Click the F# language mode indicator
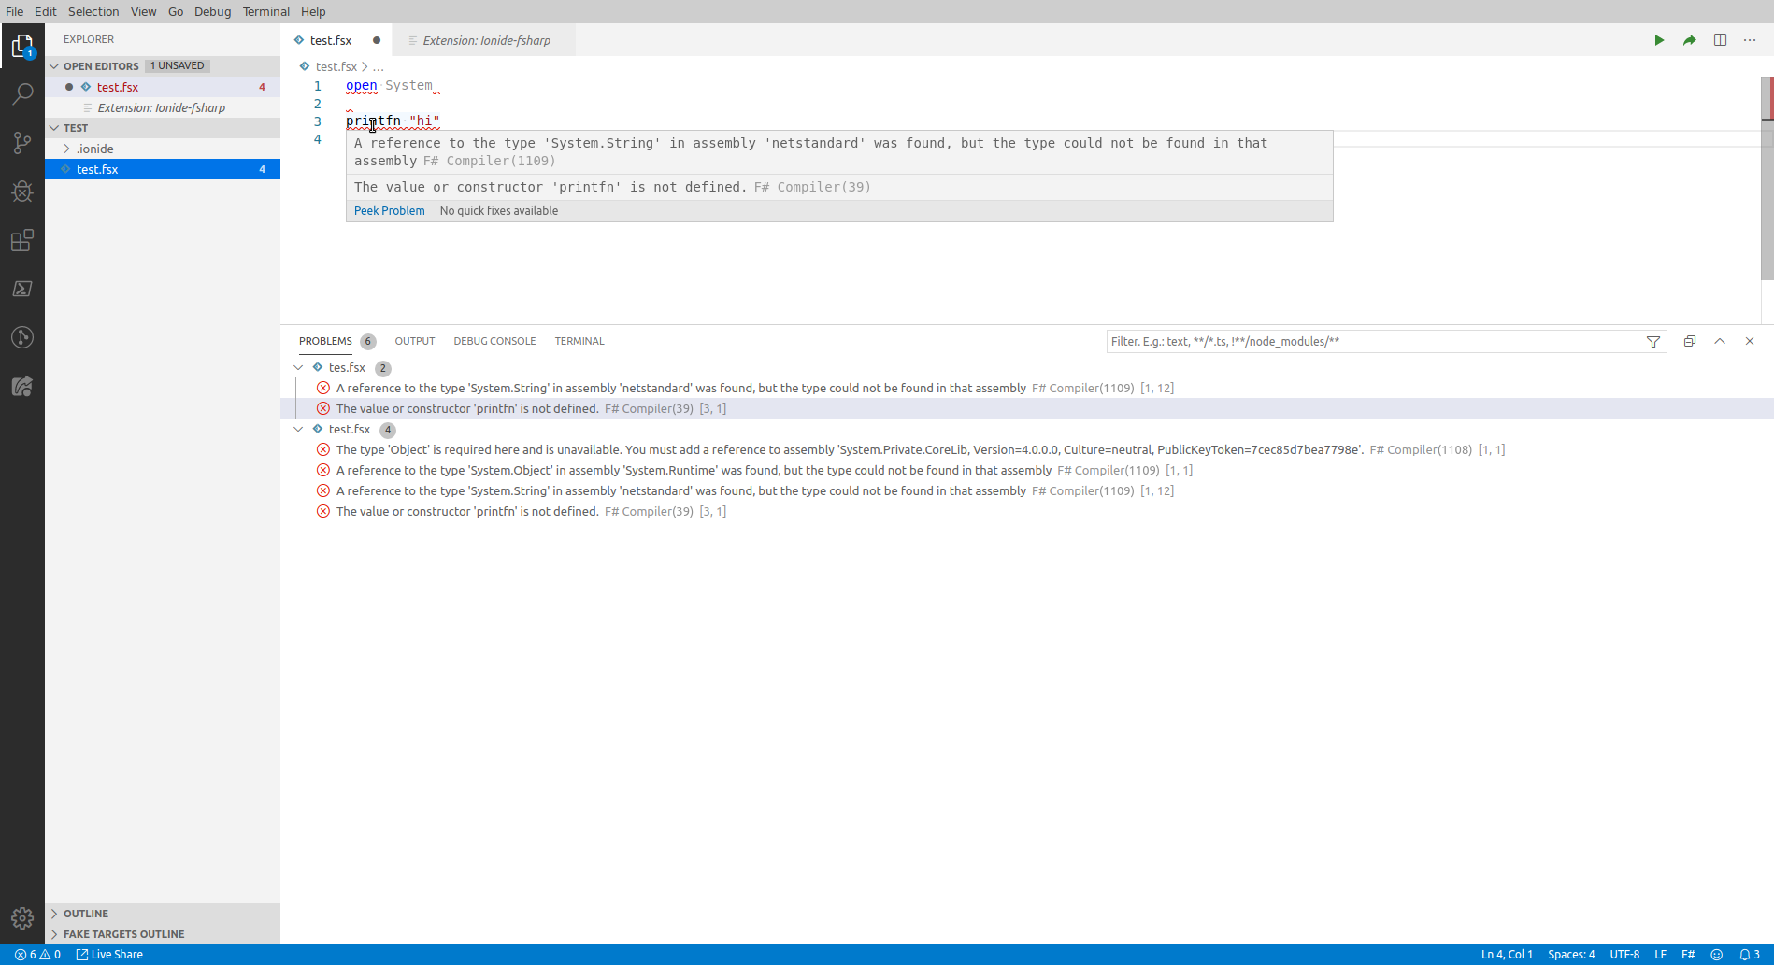1774x965 pixels. coord(1688,955)
